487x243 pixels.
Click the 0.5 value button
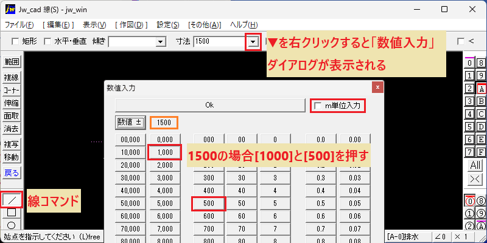pos(321,204)
